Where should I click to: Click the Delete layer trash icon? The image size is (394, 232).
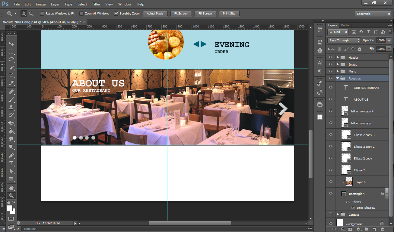[383, 229]
